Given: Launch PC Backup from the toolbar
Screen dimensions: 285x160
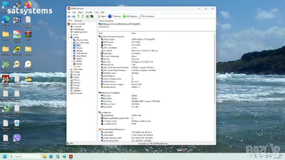Looking at the screenshot, I should [115, 16].
